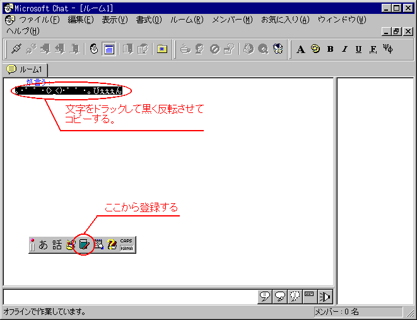This screenshot has width=417, height=320.
Task: Click the Play Sound button
Action: [x=325, y=297]
